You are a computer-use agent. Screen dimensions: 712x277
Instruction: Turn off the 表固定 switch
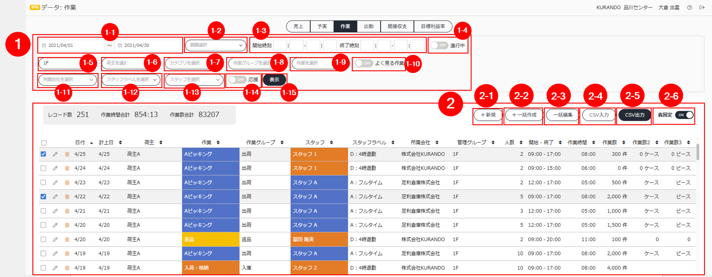coord(684,115)
